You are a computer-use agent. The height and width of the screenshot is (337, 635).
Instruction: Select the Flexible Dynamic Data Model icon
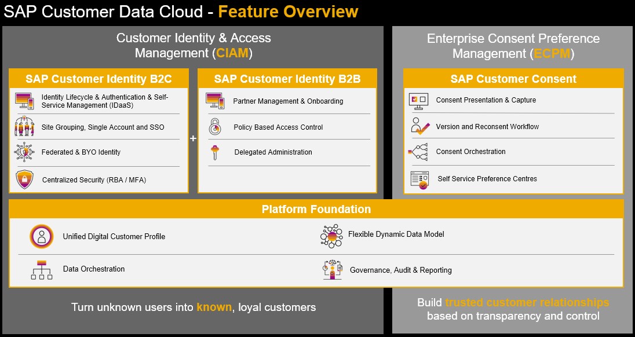(x=331, y=236)
